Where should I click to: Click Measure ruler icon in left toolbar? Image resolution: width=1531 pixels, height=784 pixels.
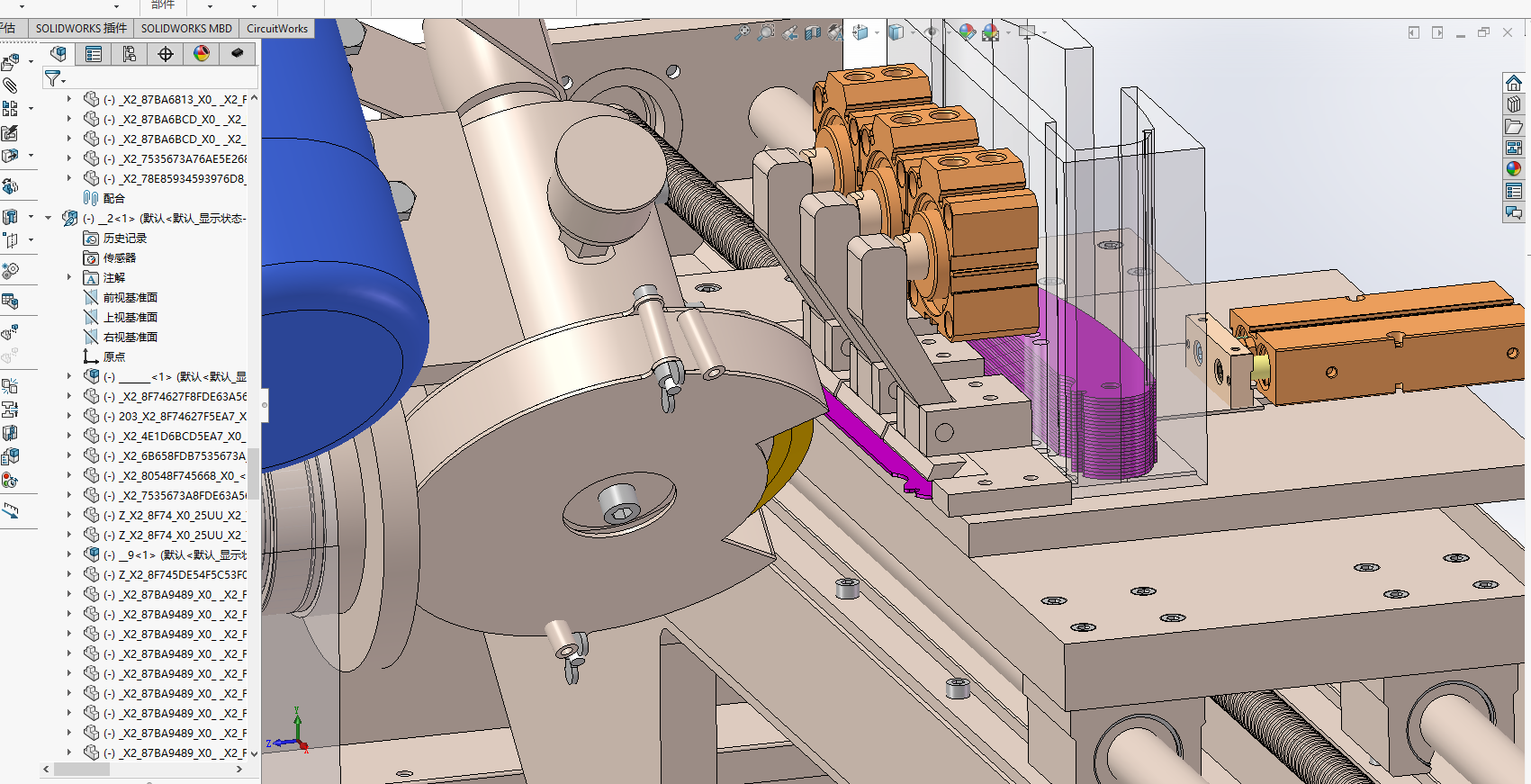click(x=10, y=510)
